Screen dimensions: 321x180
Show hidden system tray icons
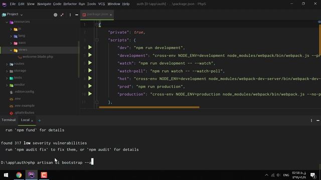coord(266,175)
